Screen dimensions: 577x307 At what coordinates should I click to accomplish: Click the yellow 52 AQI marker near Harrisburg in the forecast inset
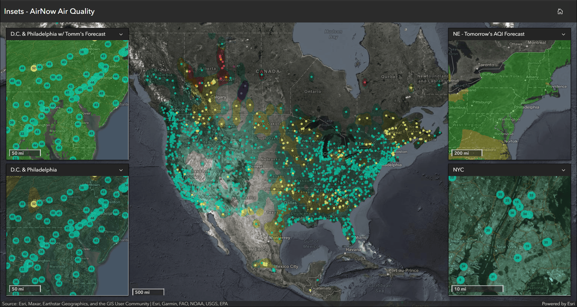click(34, 68)
